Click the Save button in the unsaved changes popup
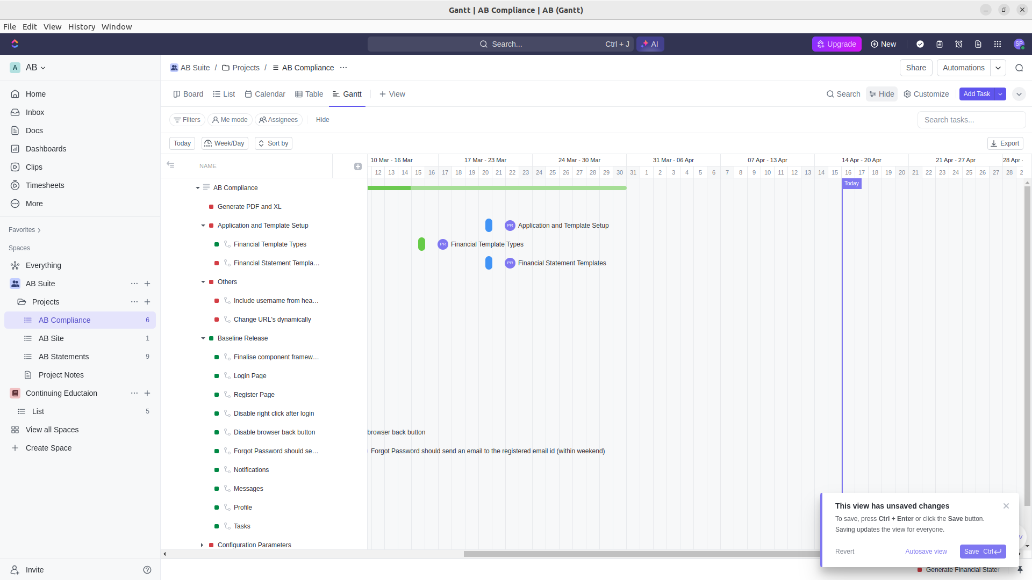The image size is (1032, 580). tap(983, 551)
